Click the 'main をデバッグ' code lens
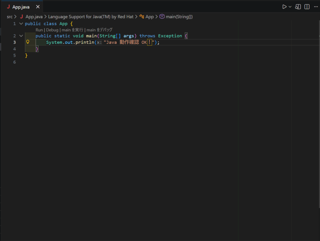Image resolution: width=320 pixels, height=241 pixels. point(99,30)
